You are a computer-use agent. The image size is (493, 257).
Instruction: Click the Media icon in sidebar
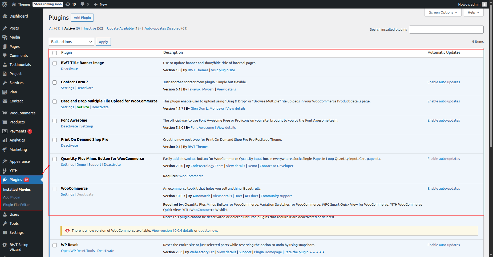pos(5,37)
